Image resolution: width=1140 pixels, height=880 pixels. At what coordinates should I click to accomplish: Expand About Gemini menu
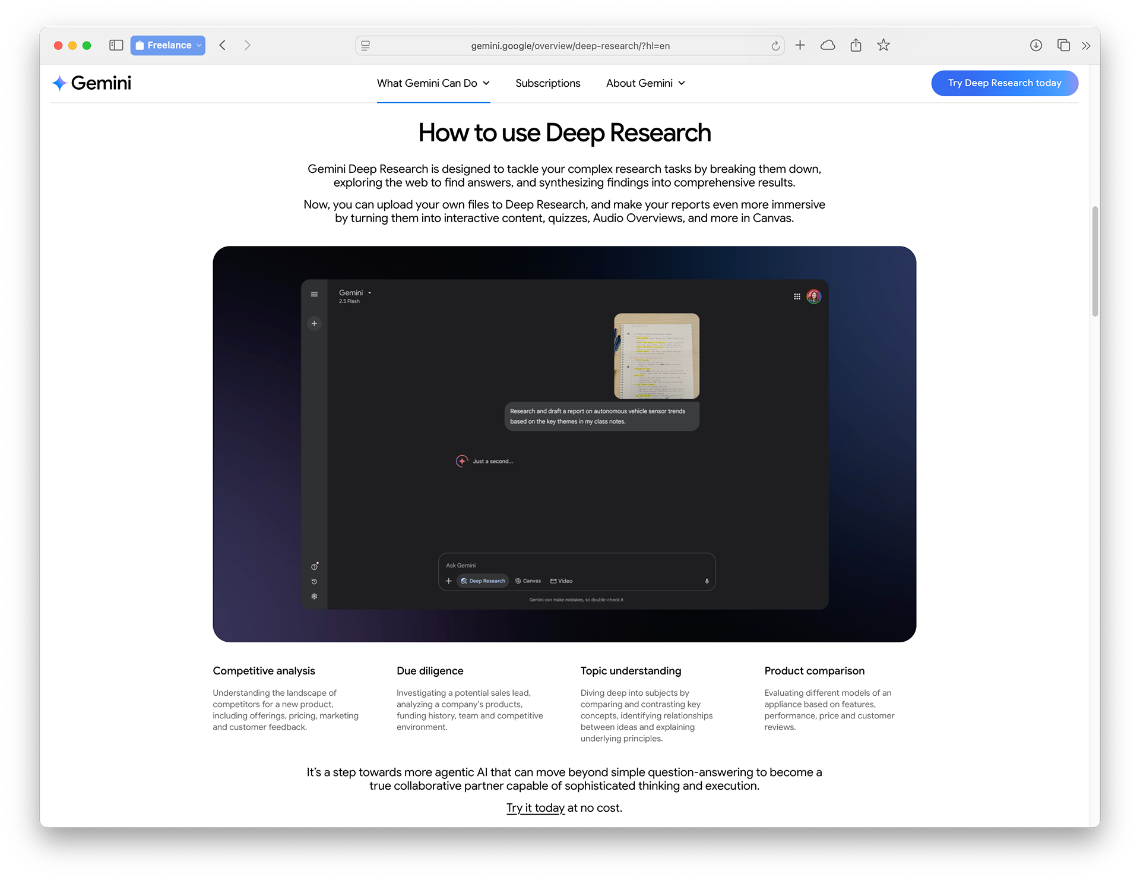(x=645, y=83)
